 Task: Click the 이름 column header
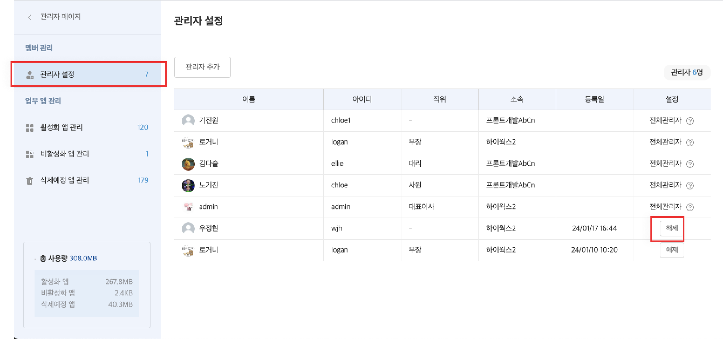[248, 99]
